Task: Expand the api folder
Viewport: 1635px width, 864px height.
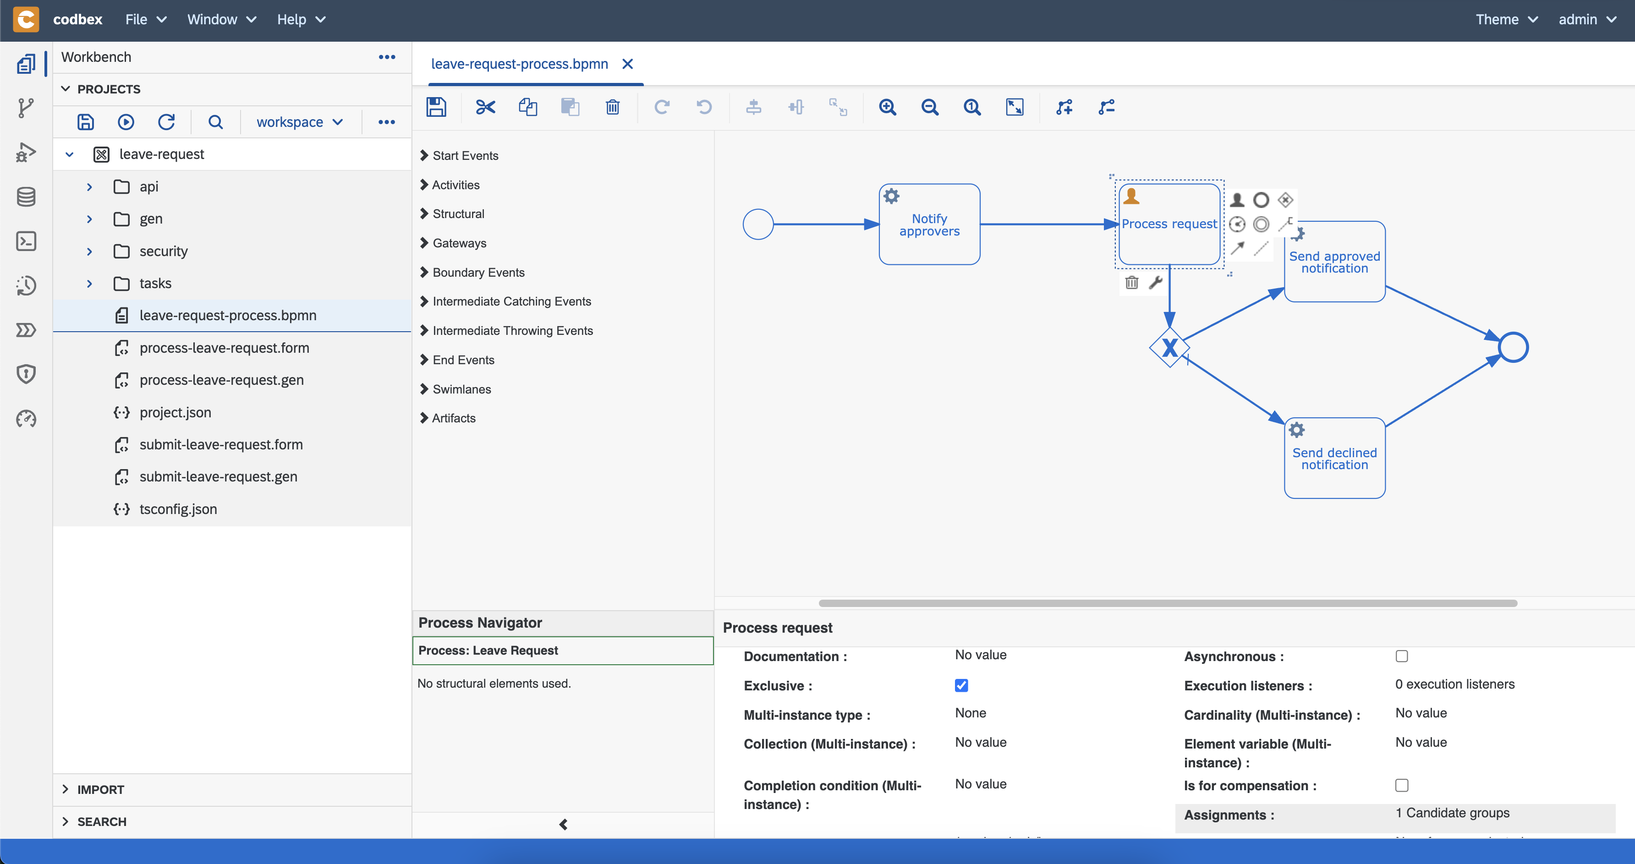Action: (x=89, y=186)
